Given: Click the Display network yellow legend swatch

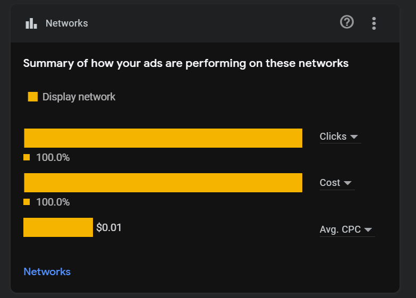Looking at the screenshot, I should tap(33, 97).
